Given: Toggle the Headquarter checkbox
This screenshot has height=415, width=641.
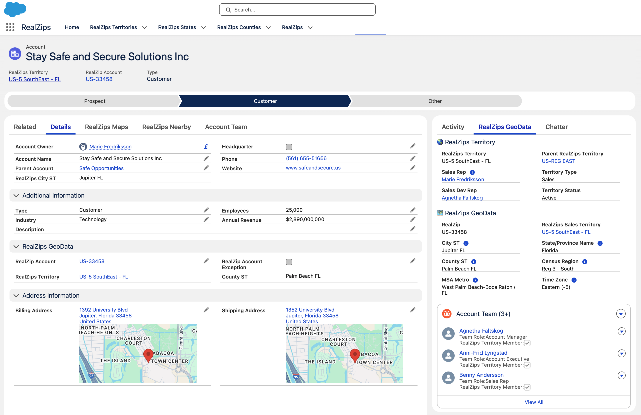Looking at the screenshot, I should coord(289,147).
